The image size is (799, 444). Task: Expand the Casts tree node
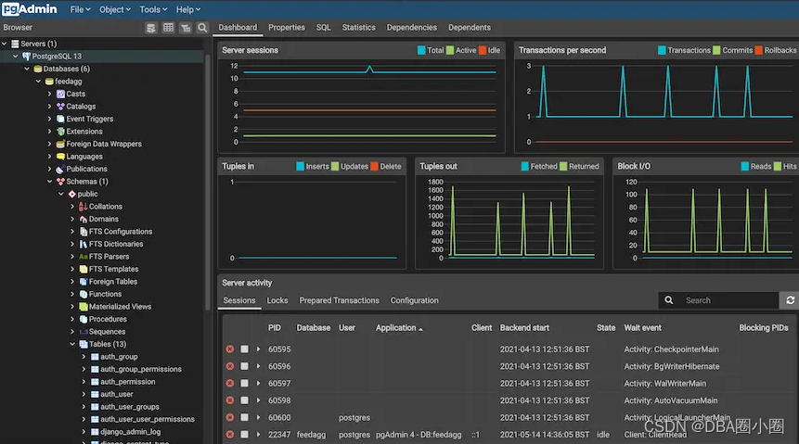(49, 94)
